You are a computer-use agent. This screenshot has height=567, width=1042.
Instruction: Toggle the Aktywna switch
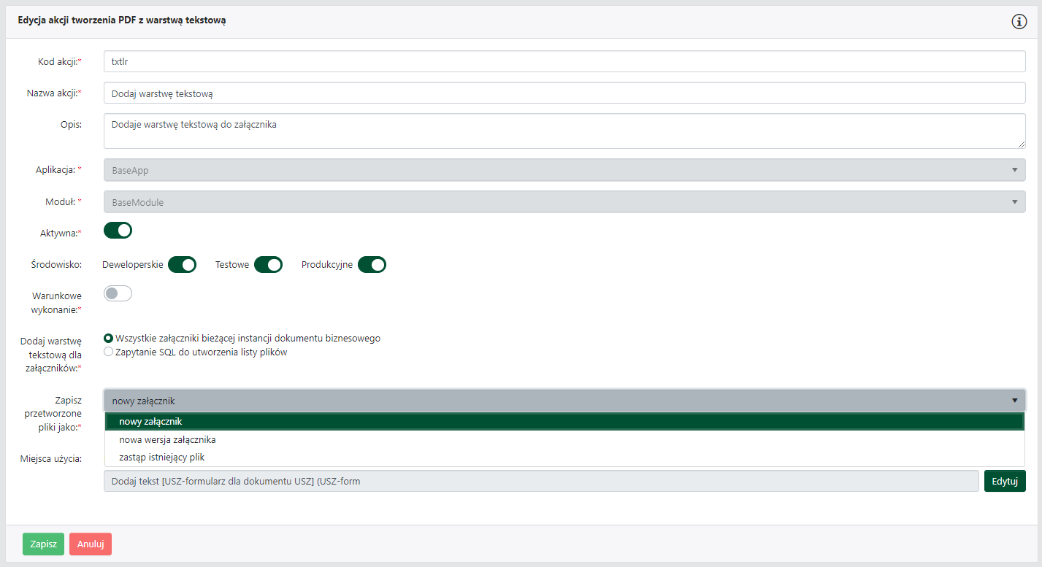pyautogui.click(x=118, y=231)
